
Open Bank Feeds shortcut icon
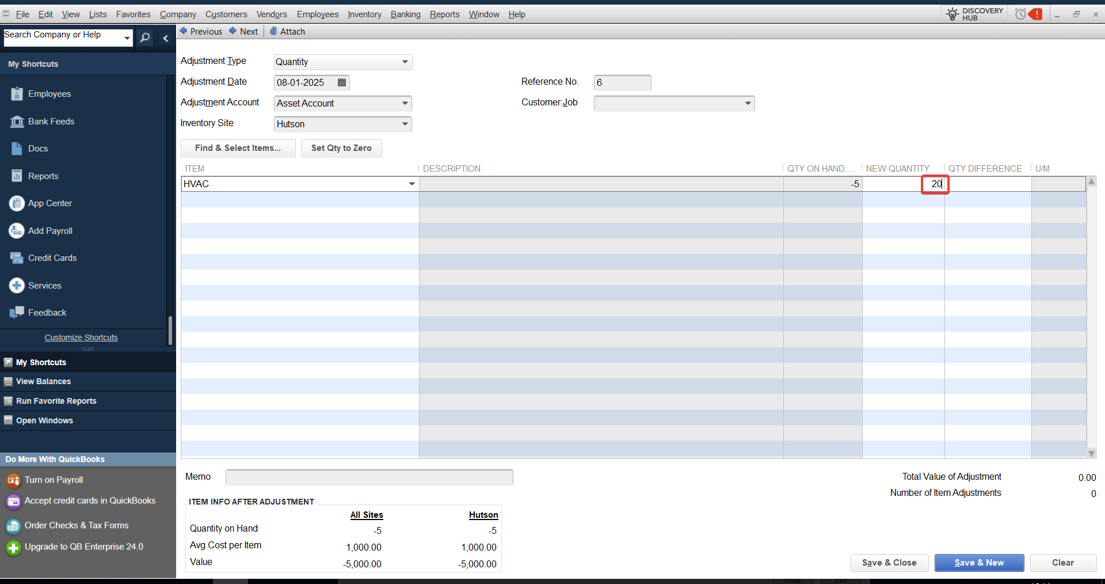17,122
